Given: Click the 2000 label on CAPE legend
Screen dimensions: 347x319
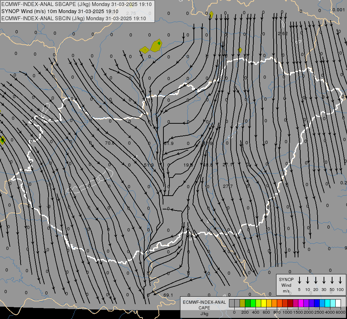Looking at the screenshot, I should tap(308, 312).
